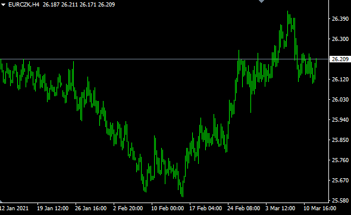Open the dropdown arrow beside EURCZK,H4

point(3,5)
